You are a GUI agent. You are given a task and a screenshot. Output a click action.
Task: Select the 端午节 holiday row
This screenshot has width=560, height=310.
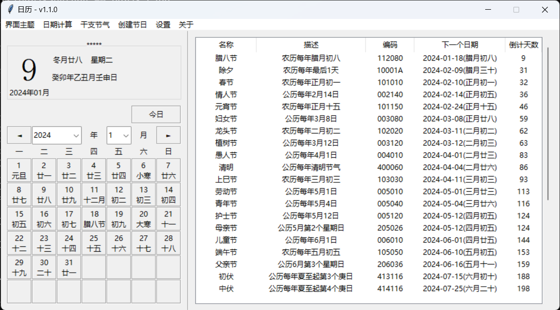click(x=369, y=252)
